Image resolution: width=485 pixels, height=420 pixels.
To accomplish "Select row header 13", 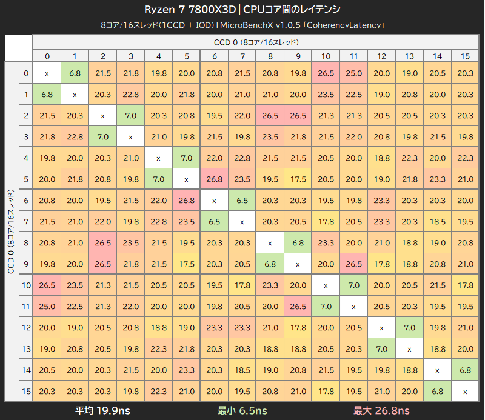I will tap(26, 348).
